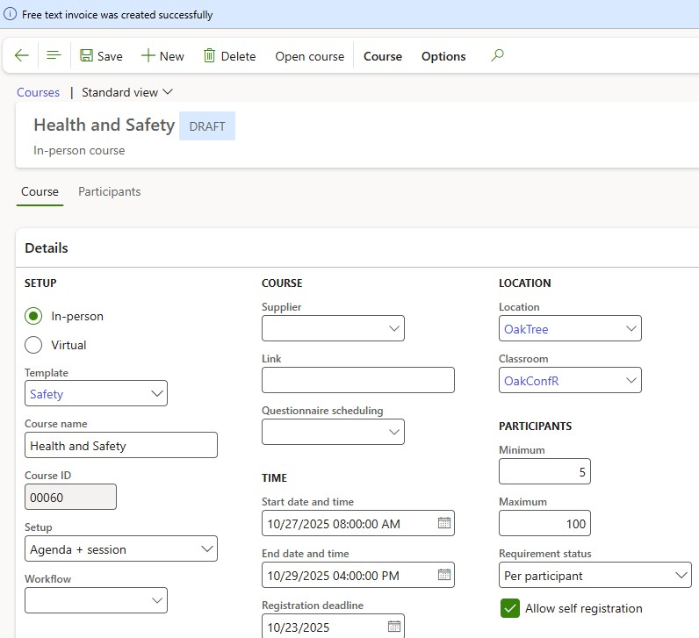Select the Virtual radio button
Image resolution: width=699 pixels, height=638 pixels.
tap(33, 345)
